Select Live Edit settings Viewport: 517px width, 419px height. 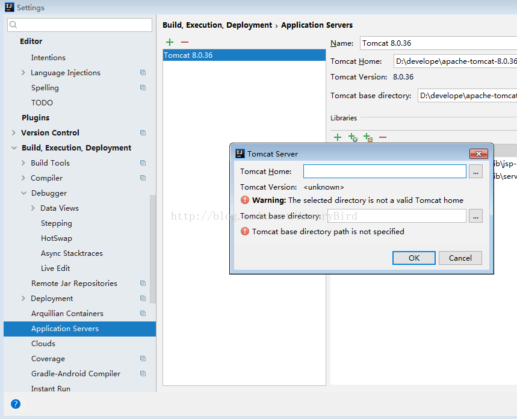click(x=55, y=268)
